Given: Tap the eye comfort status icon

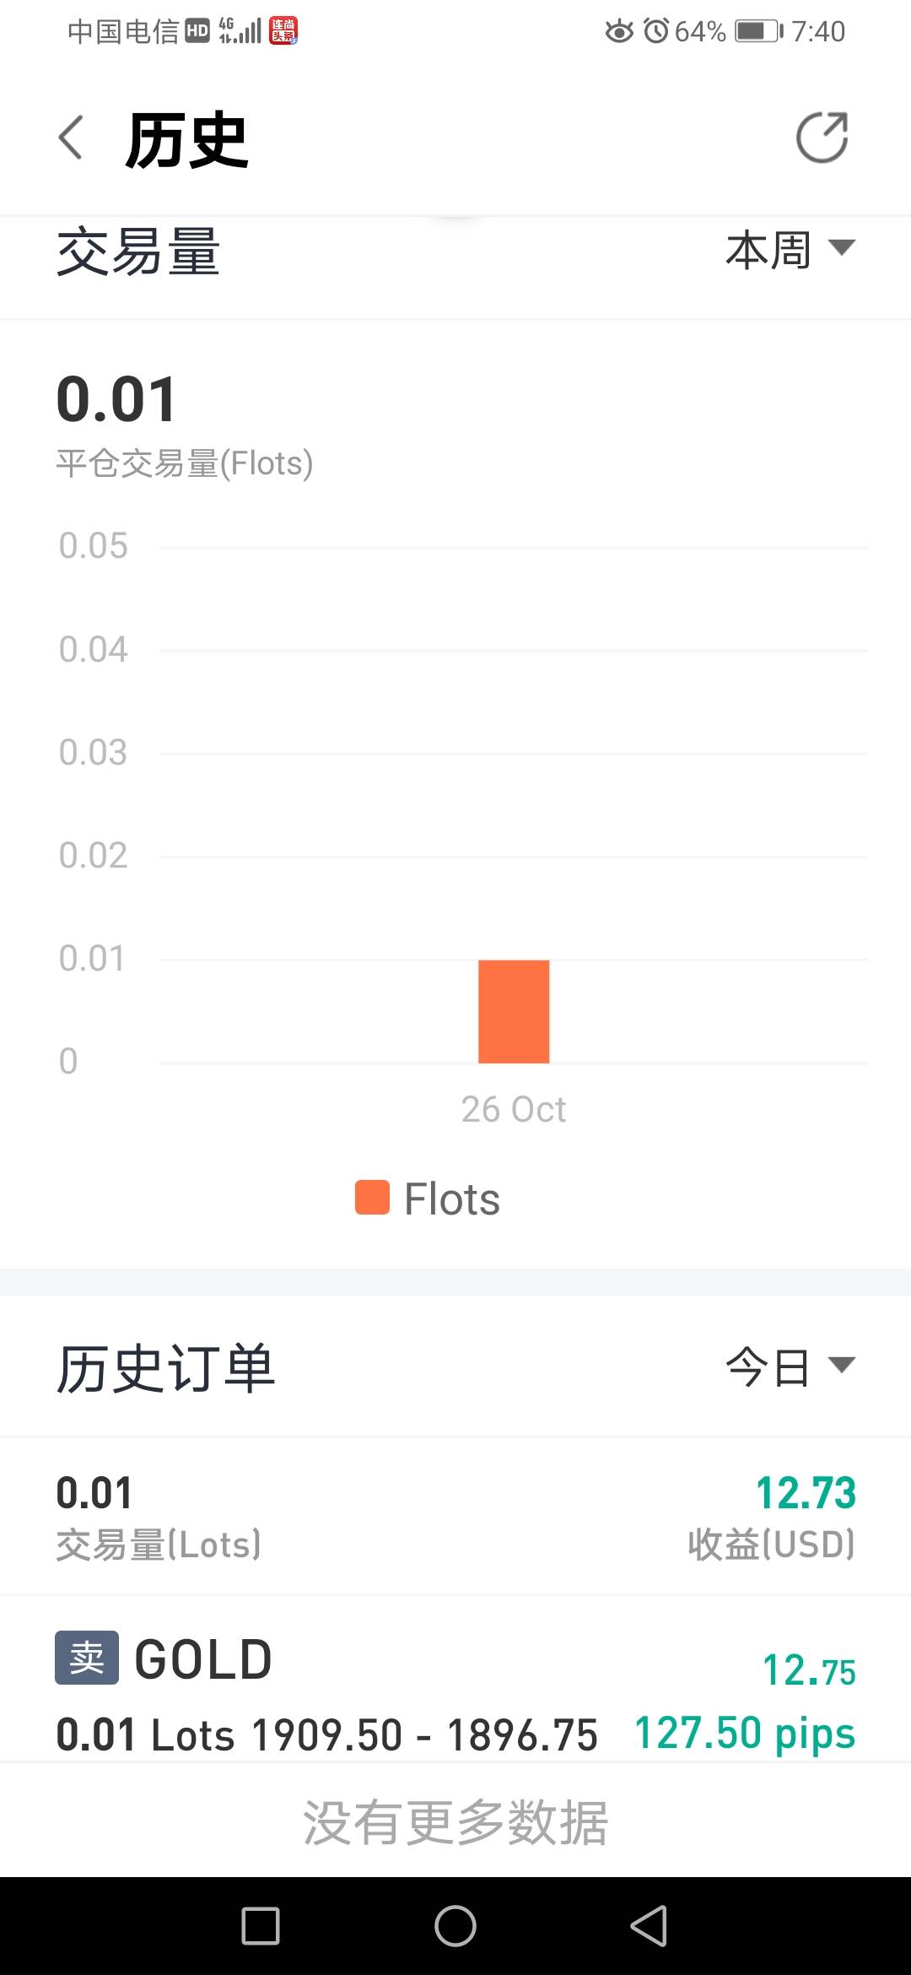Looking at the screenshot, I should 619,32.
